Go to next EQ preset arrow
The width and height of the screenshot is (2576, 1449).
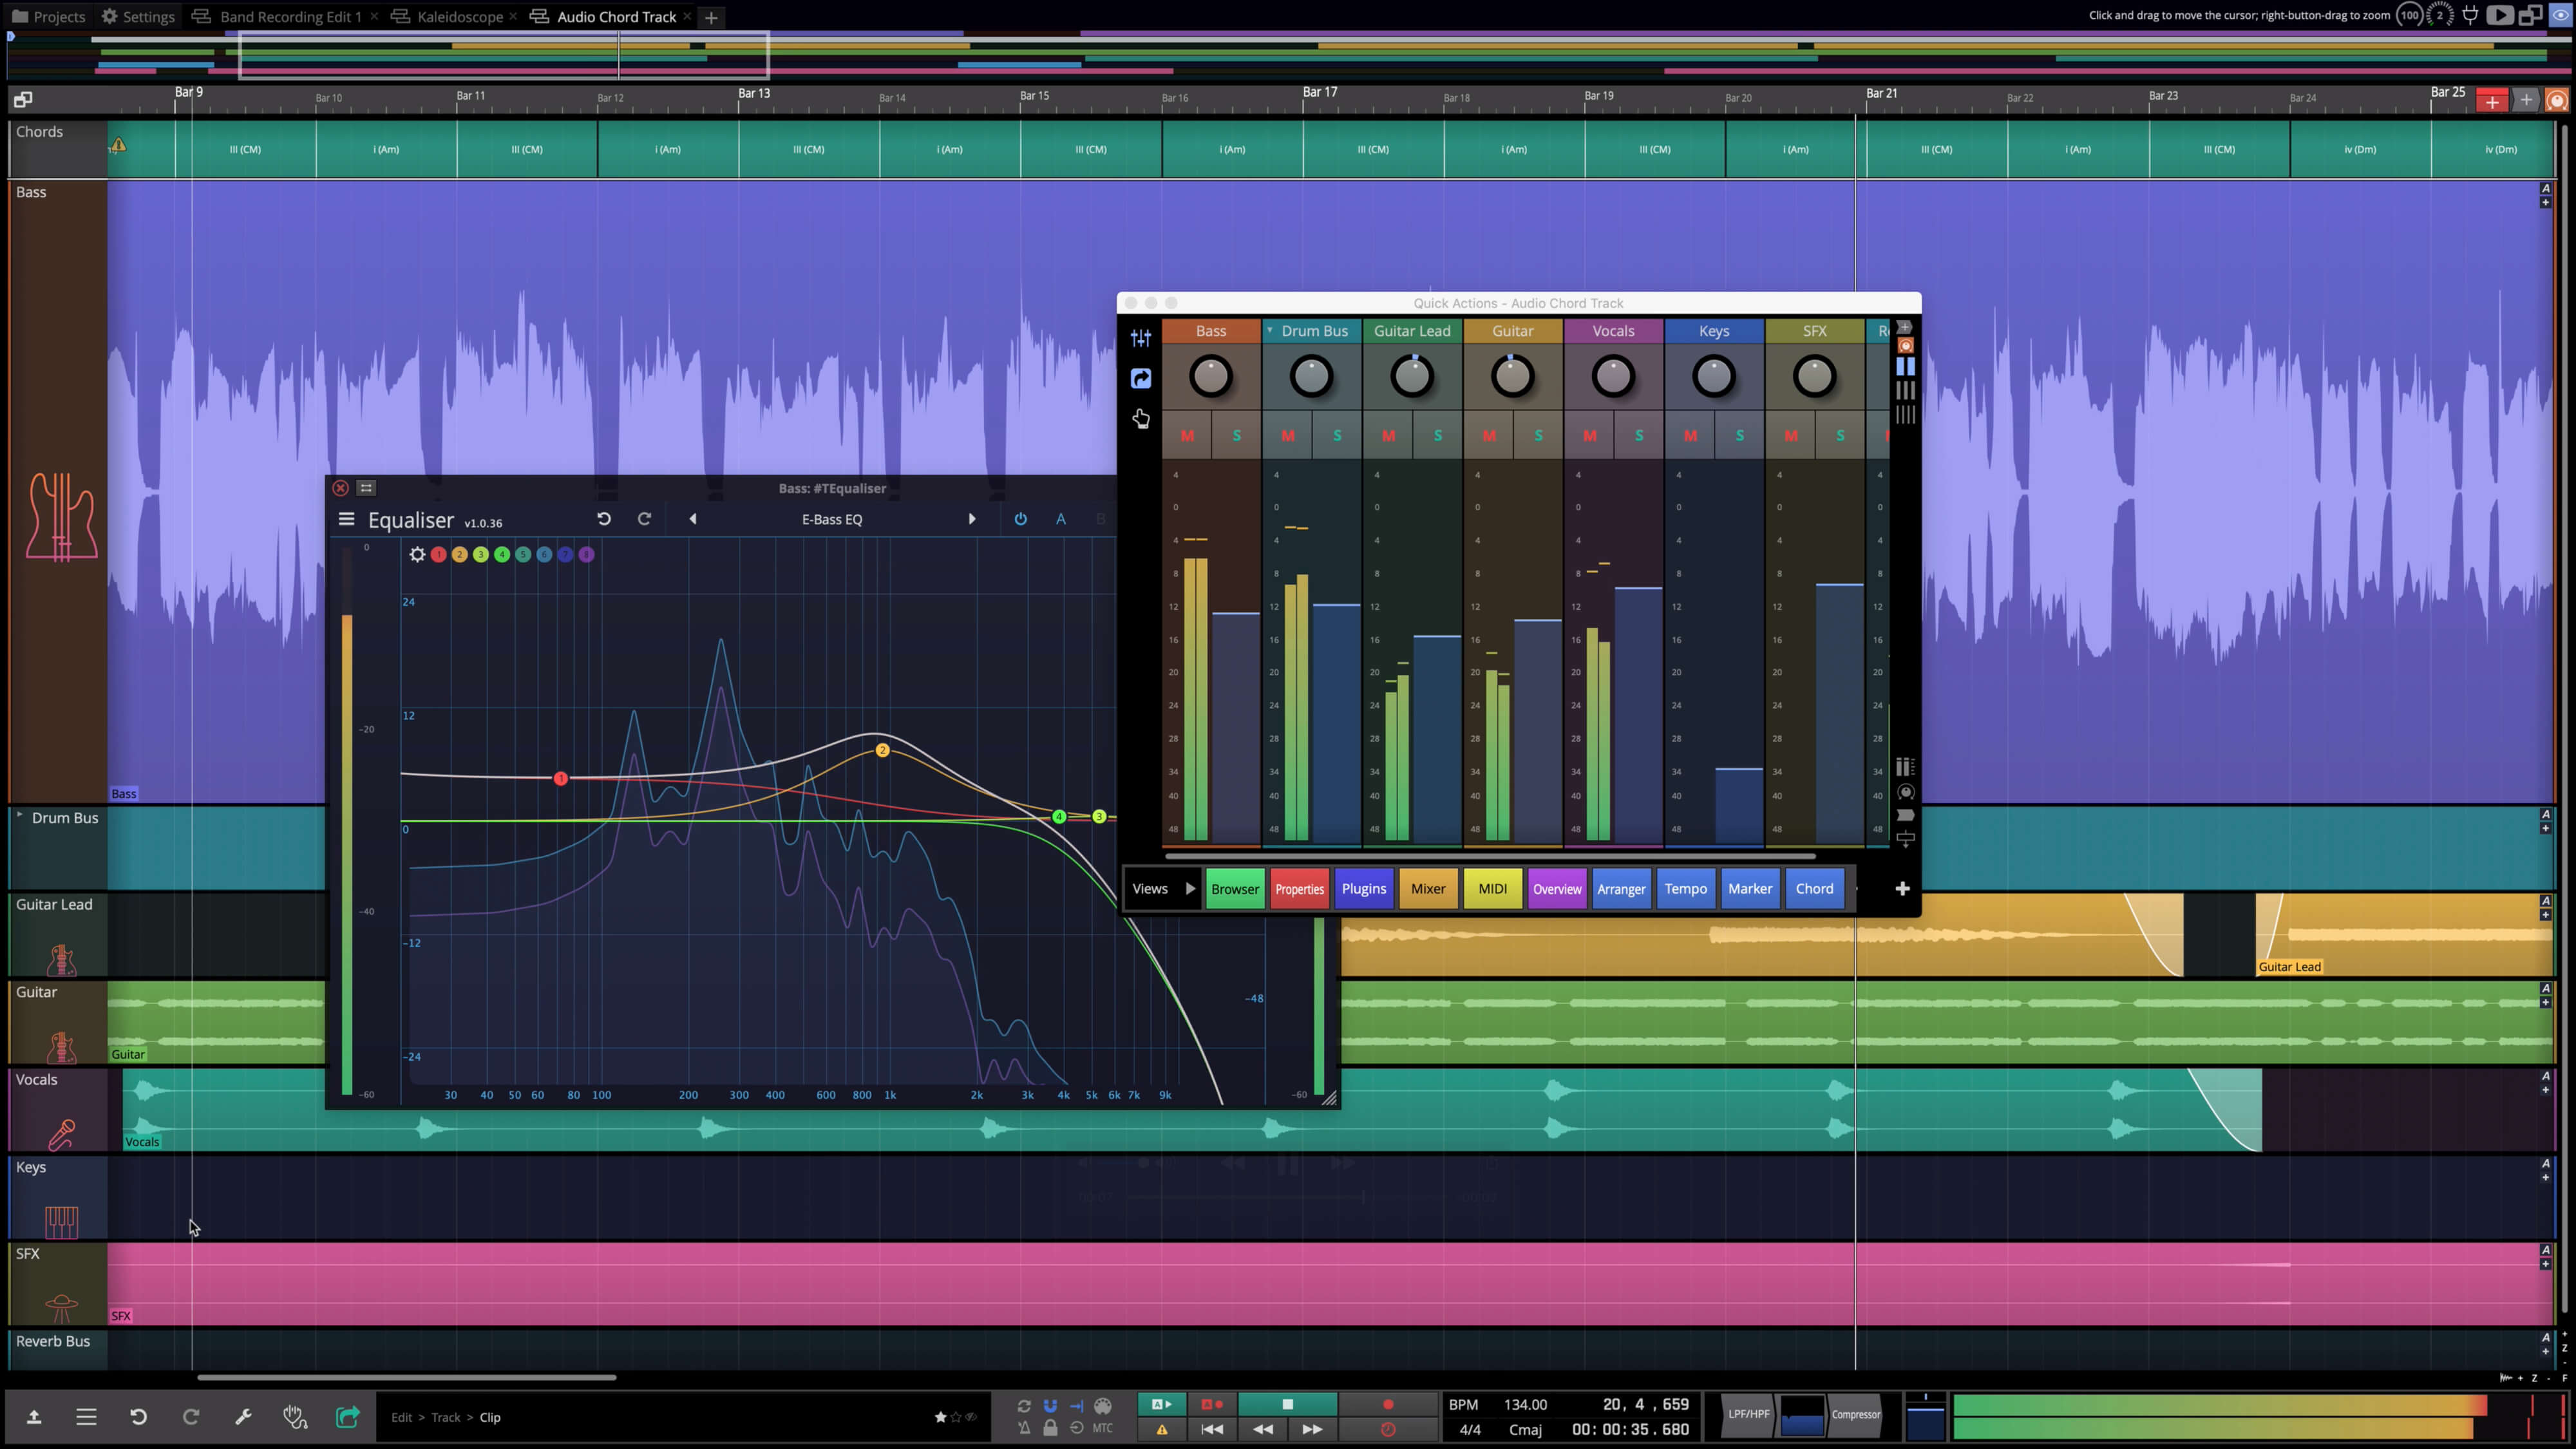click(x=971, y=519)
